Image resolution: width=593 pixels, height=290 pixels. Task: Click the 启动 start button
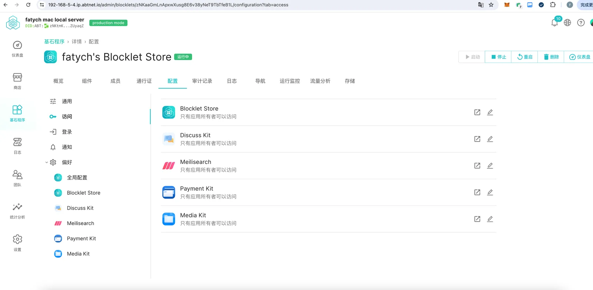(x=472, y=57)
